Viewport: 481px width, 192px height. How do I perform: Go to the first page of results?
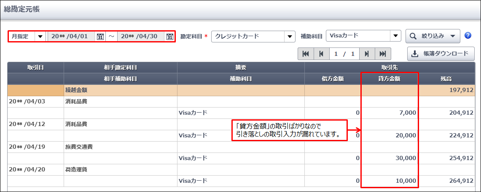click(306, 54)
